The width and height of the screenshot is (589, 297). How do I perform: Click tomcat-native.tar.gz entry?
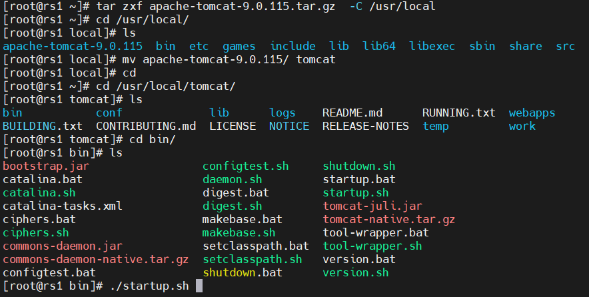click(x=389, y=219)
